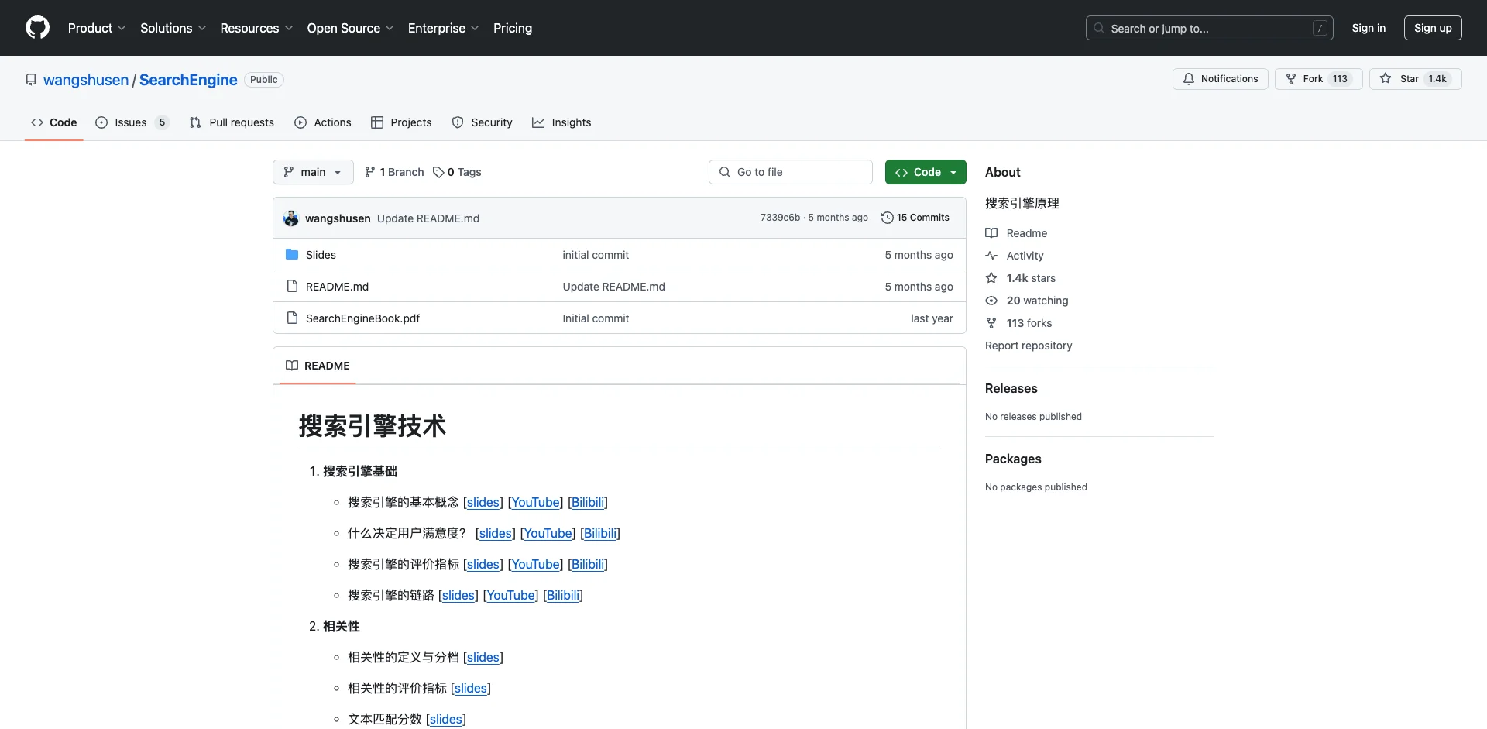
Task: Open YouTube link for 搜索引擎的基本概念
Action: pos(535,502)
